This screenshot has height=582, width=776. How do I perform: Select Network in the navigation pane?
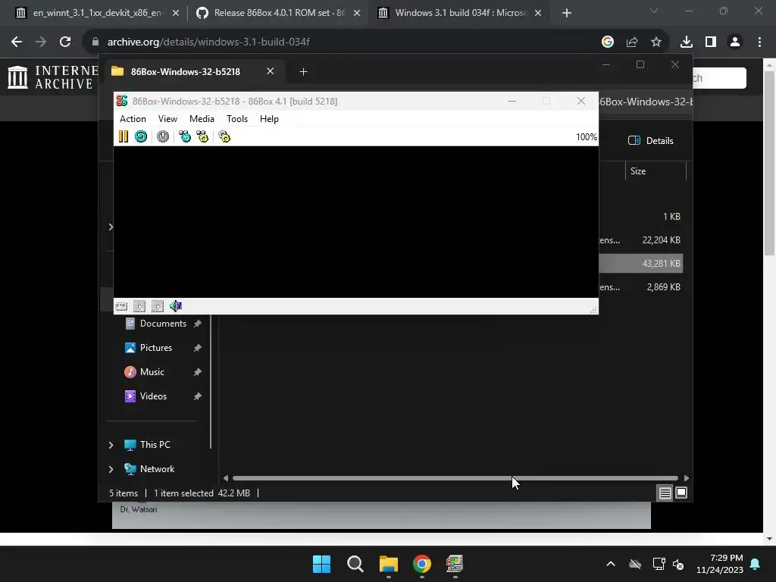(x=157, y=469)
